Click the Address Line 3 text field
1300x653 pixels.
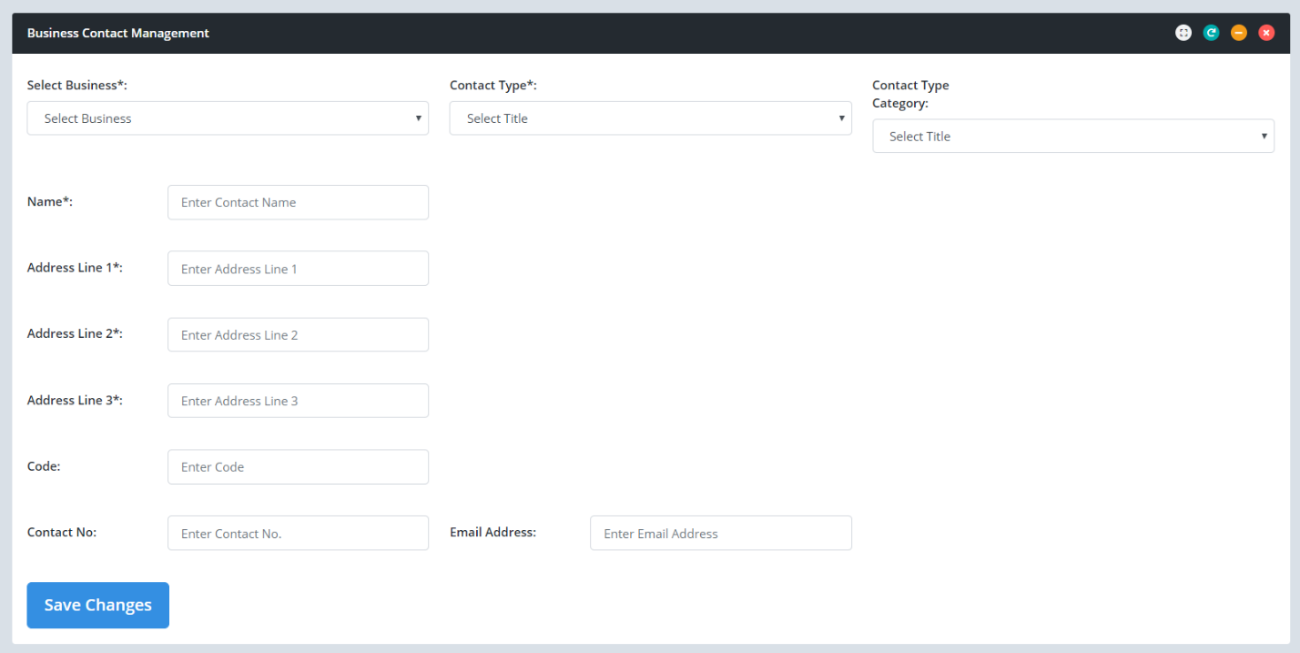[x=298, y=401]
